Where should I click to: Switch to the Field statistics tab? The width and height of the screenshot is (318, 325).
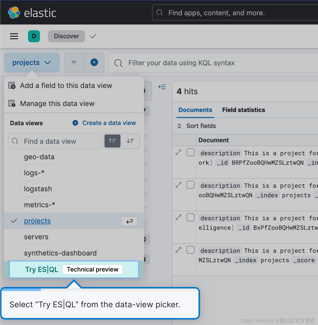(x=243, y=110)
